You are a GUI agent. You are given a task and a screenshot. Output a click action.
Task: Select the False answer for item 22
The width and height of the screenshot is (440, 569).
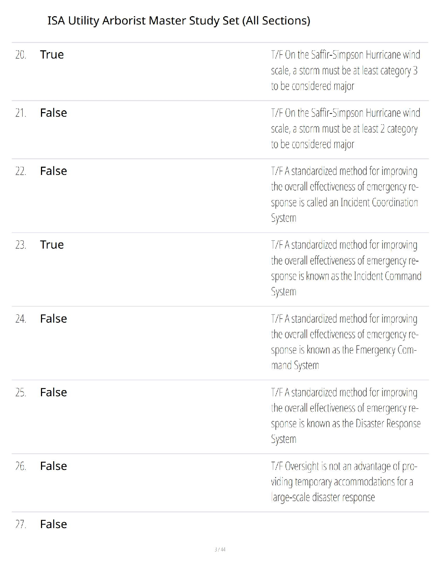click(x=53, y=171)
